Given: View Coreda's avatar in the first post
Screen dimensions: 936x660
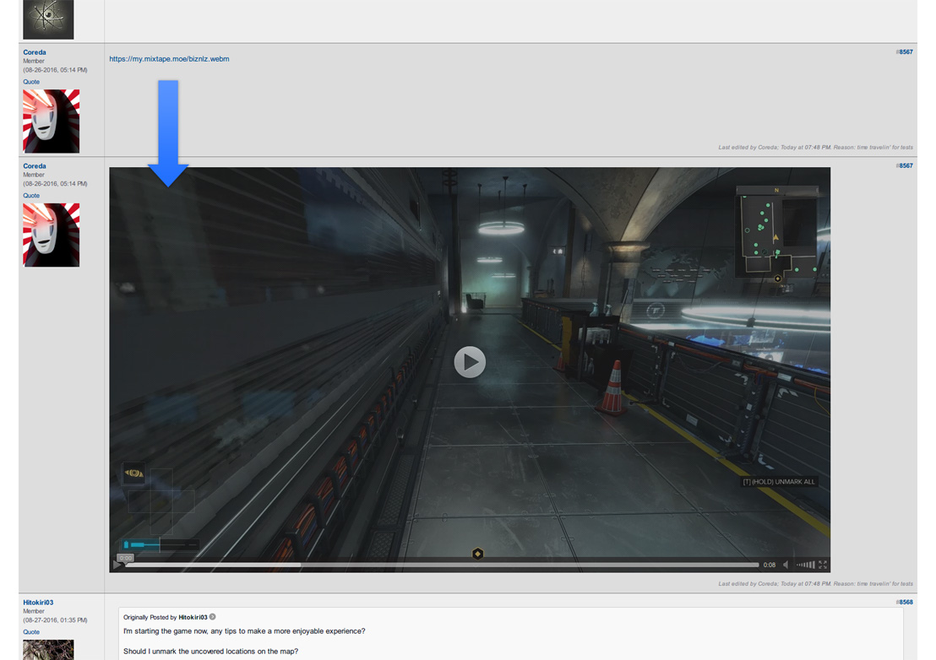Looking at the screenshot, I should [x=52, y=121].
